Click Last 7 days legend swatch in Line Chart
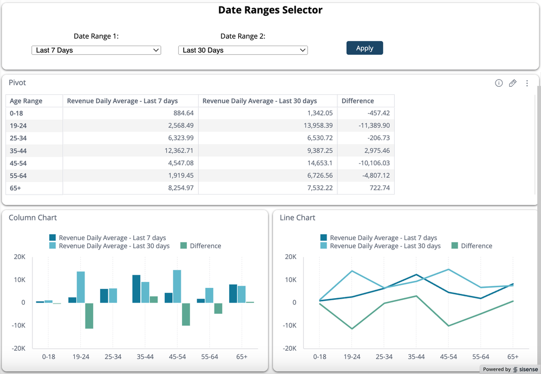The image size is (541, 374). [x=323, y=237]
